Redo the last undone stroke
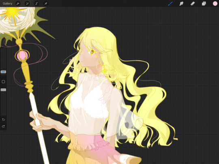The image size is (219, 164). 3,126
